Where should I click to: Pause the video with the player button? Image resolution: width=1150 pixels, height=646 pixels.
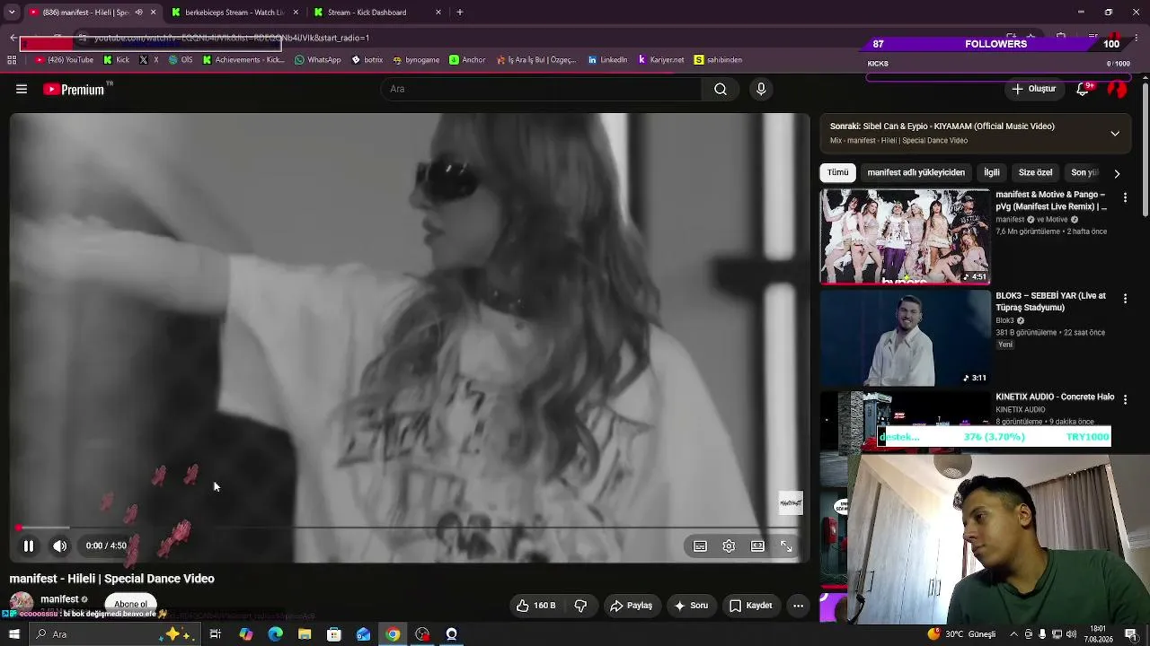click(29, 546)
